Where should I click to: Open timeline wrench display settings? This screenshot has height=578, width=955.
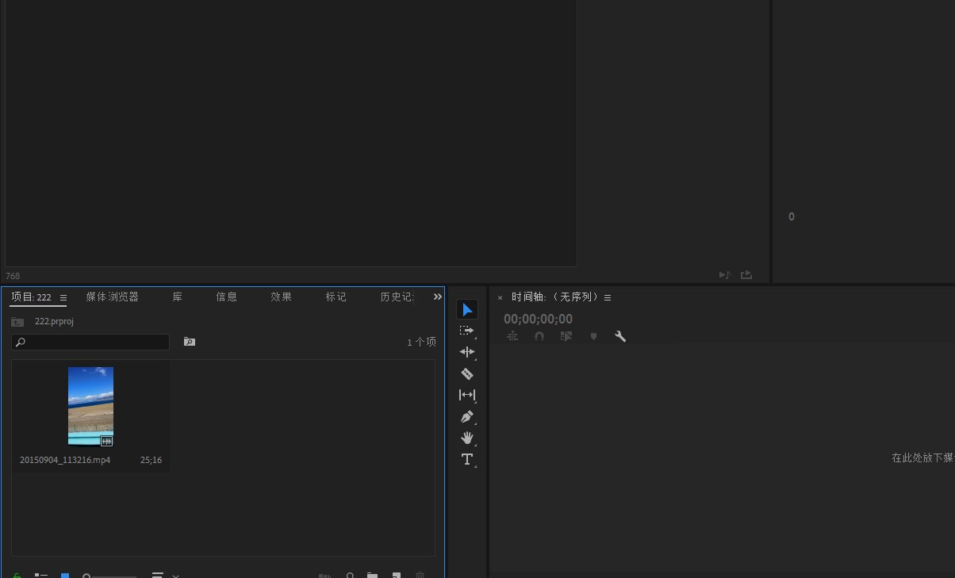(x=620, y=336)
